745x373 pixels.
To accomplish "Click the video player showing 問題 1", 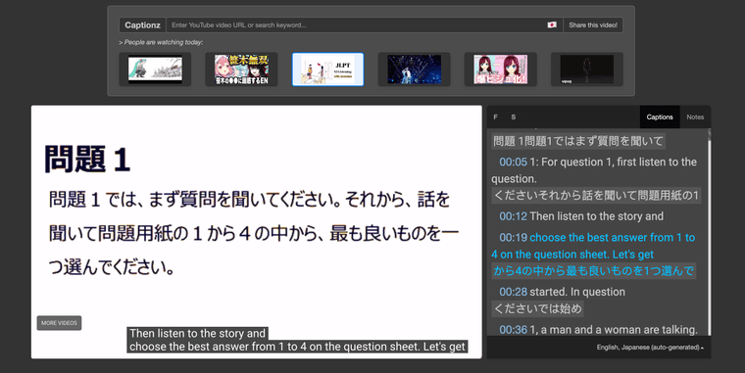I will pyautogui.click(x=257, y=232).
